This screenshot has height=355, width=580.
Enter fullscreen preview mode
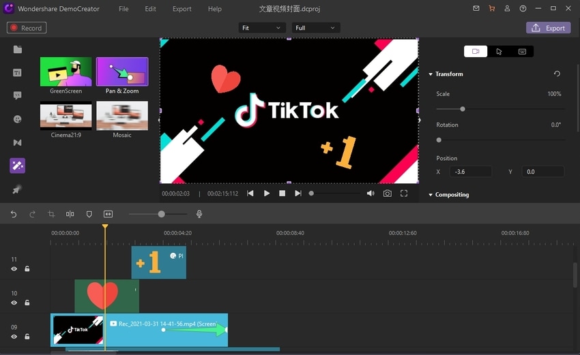tap(404, 194)
